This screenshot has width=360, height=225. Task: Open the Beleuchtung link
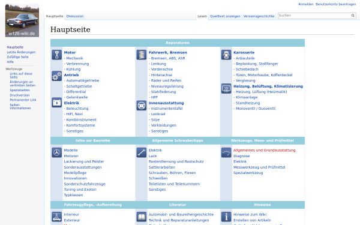pyautogui.click(x=77, y=109)
